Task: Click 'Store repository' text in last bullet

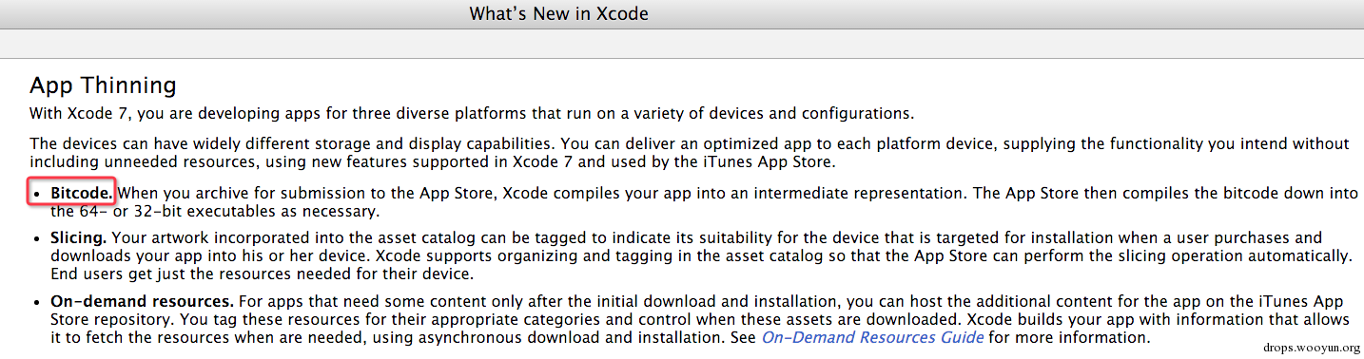Action: coord(113,319)
